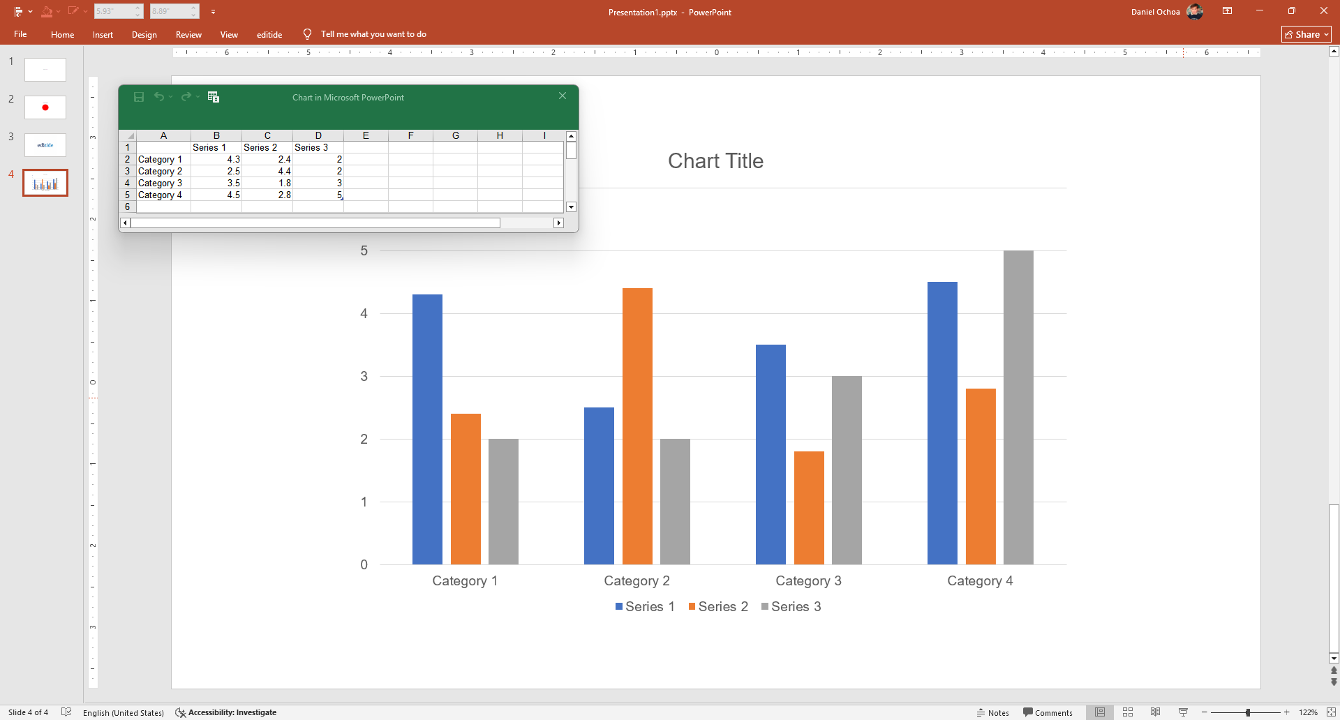The width and height of the screenshot is (1340, 720).
Task: Click the Category 2 axis label
Action: 636,580
